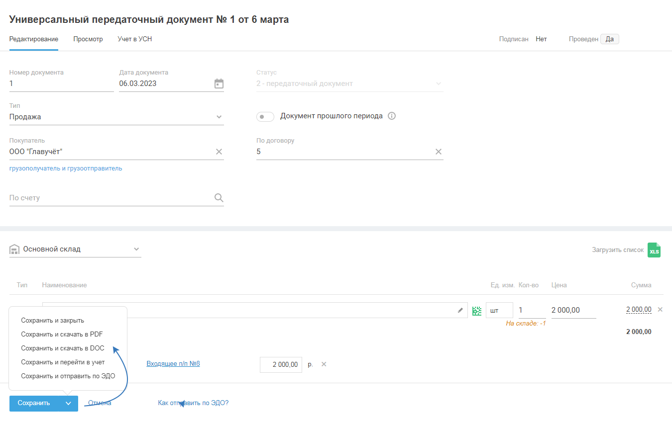Toggle Документ прошлого периода switch
The width and height of the screenshot is (672, 422).
(265, 117)
